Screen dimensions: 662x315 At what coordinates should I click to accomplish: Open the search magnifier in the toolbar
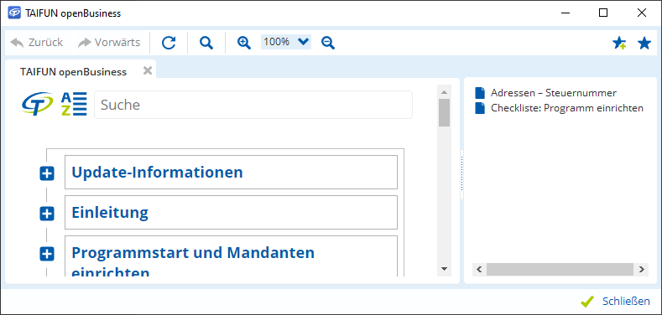click(x=206, y=43)
